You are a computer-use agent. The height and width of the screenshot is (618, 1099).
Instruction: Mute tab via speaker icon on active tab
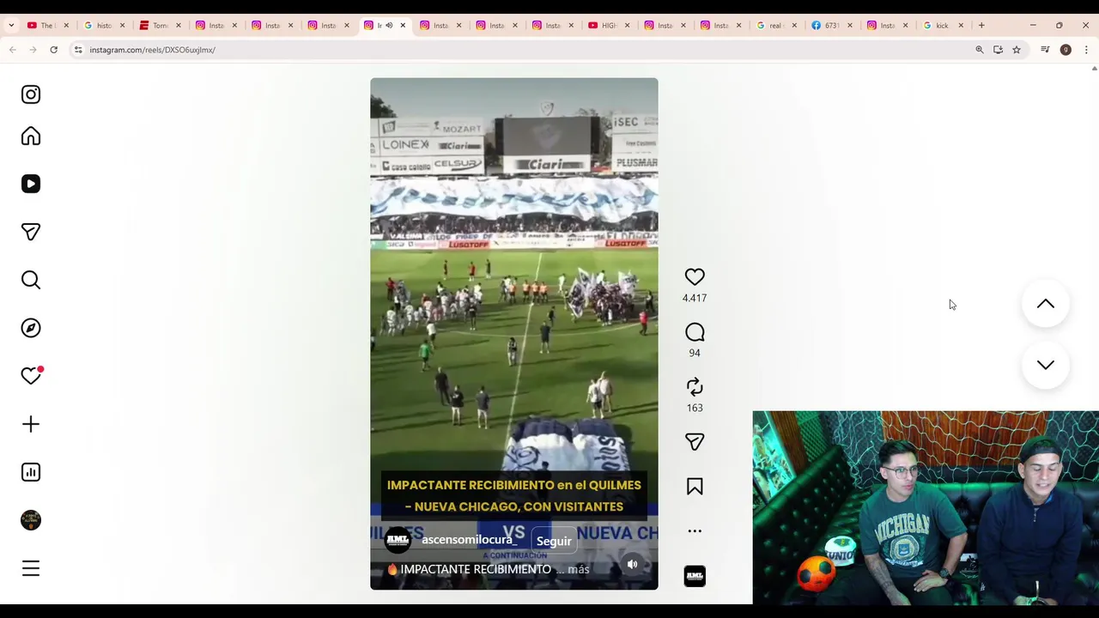tap(389, 26)
